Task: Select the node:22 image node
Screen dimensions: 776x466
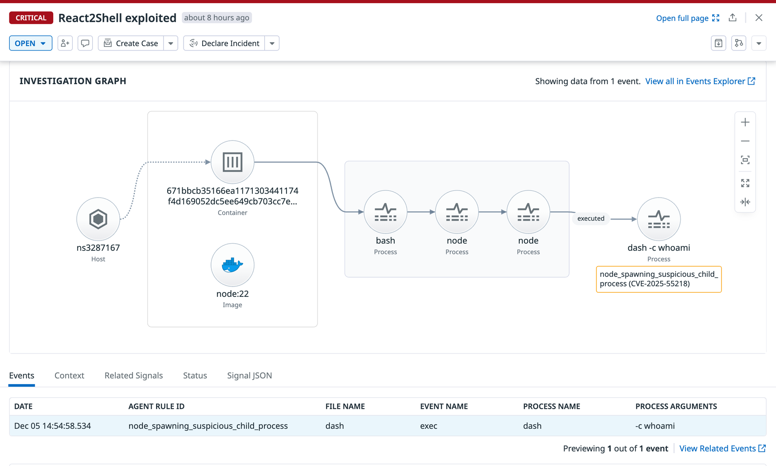Action: (x=232, y=264)
